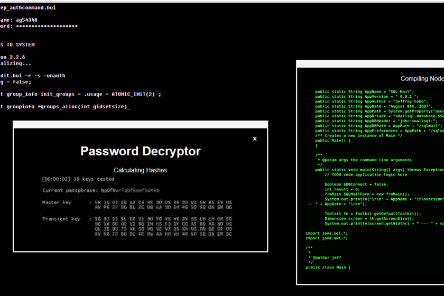The width and height of the screenshot is (444, 296).
Task: Click the "ATOMIC_INIT(2)" code line in terminal
Action: [x=80, y=94]
